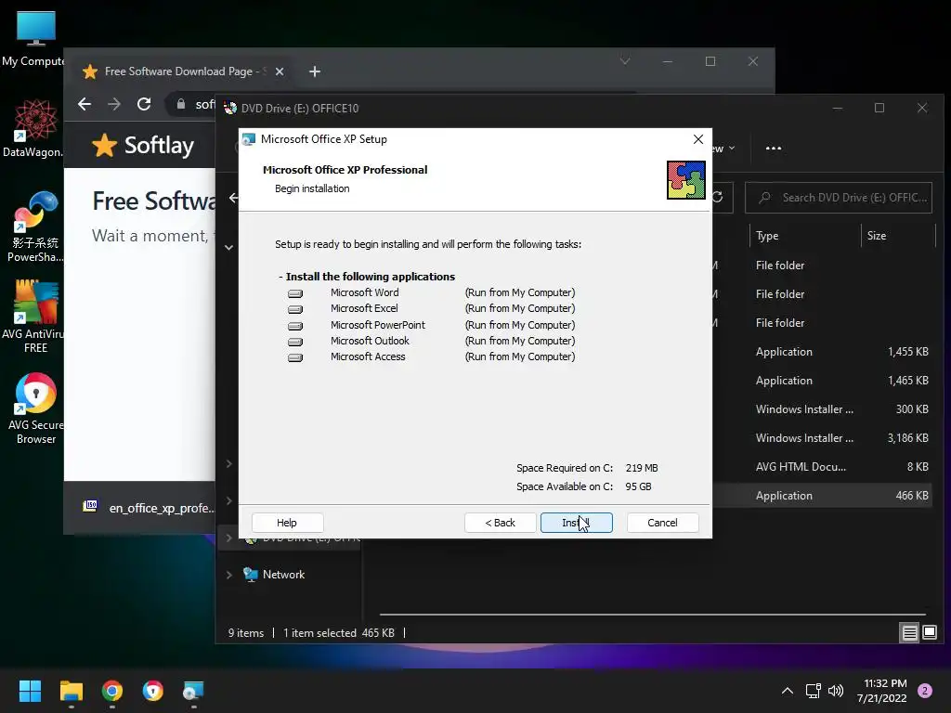The height and width of the screenshot is (713, 951).
Task: Select Network in the navigation pane
Action: tap(283, 574)
